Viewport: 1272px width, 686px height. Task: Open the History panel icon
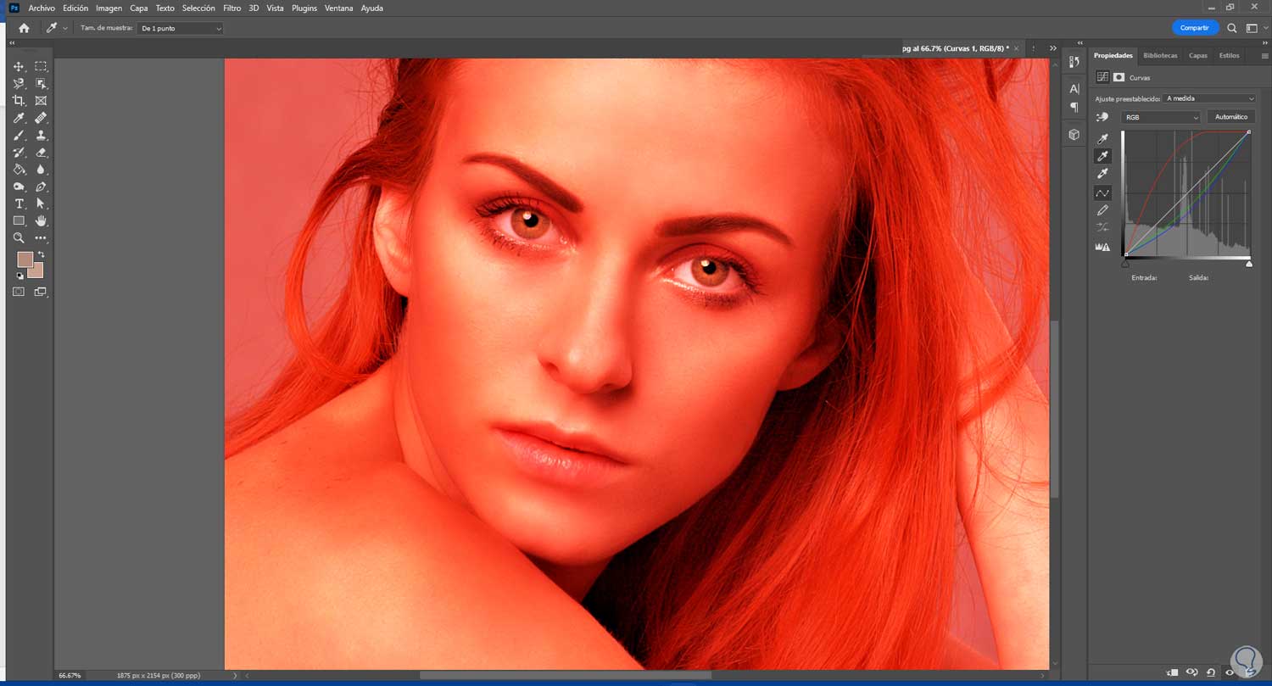[x=1074, y=62]
